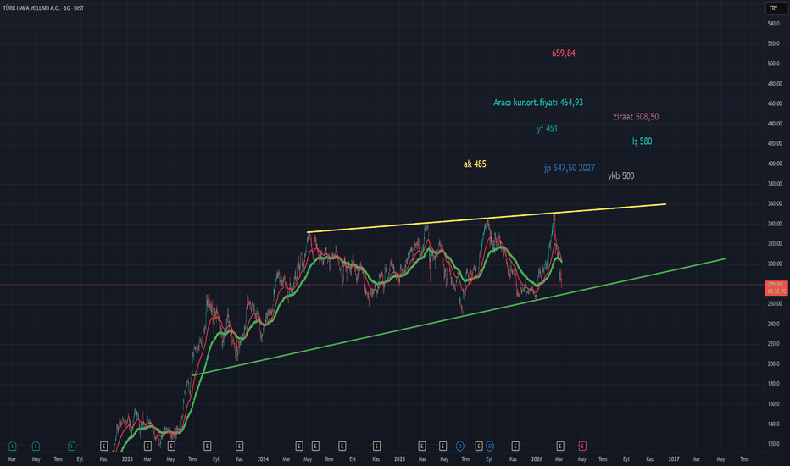
Task: Select the red 659,84 text annotation
Action: 564,53
